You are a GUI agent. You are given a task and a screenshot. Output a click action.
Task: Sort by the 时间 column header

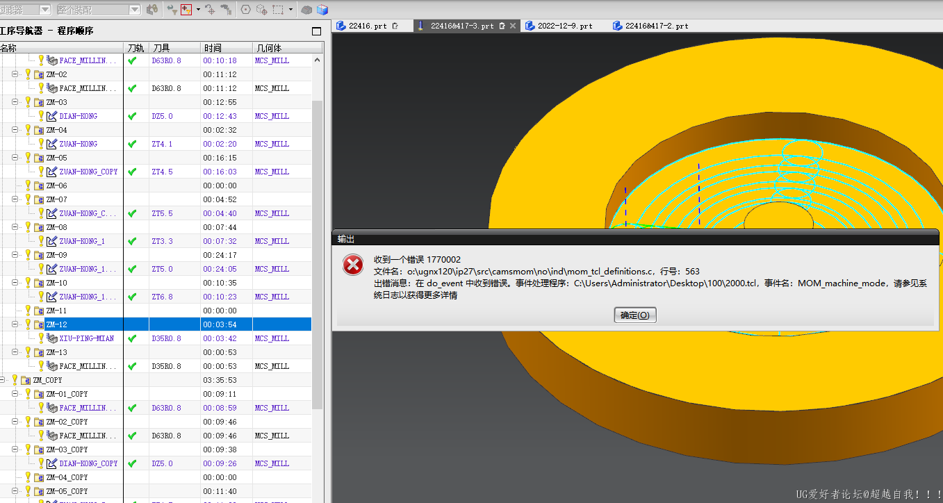click(x=227, y=48)
